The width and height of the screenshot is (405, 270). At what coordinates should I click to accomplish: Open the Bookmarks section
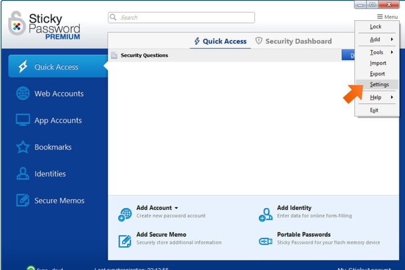(x=53, y=147)
